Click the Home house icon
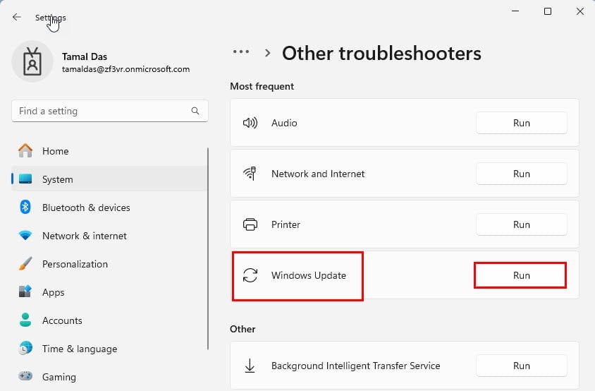Image resolution: width=595 pixels, height=391 pixels. click(x=25, y=151)
